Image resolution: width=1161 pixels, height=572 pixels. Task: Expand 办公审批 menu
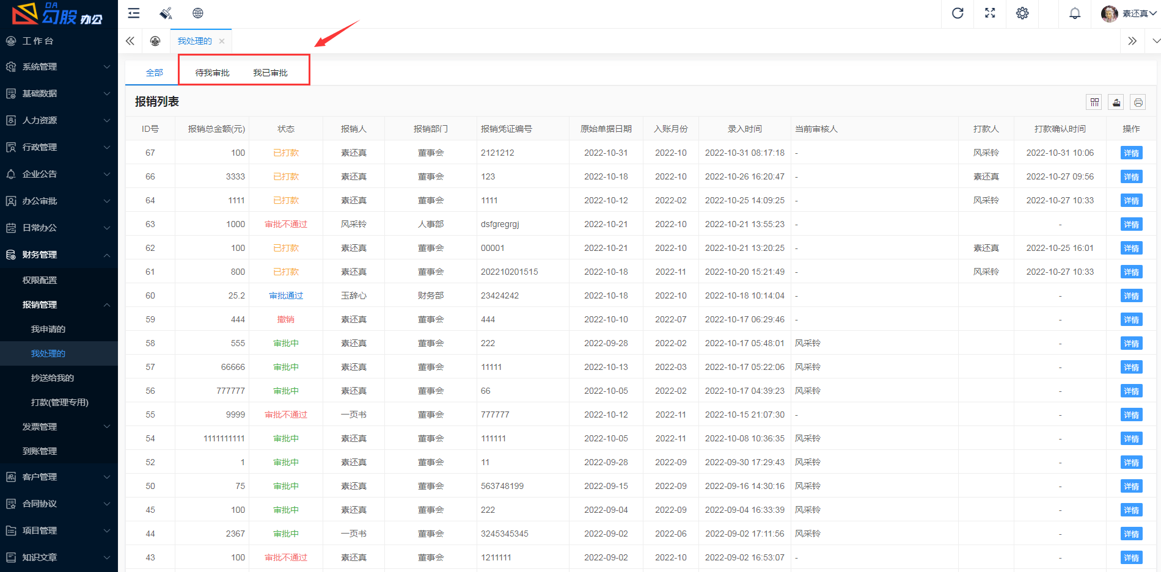[x=59, y=201]
